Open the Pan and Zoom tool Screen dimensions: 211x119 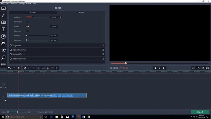point(3,58)
